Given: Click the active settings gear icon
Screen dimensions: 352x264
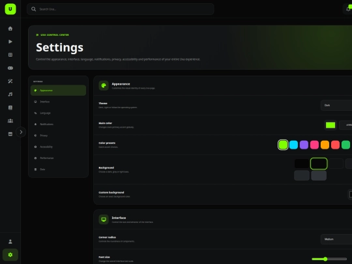Looking at the screenshot, I should point(10,255).
